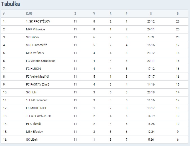
Task: Select SK Uničov in the table
Action: pos(33,37)
